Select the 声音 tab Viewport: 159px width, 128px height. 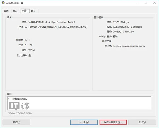click(x=25, y=11)
